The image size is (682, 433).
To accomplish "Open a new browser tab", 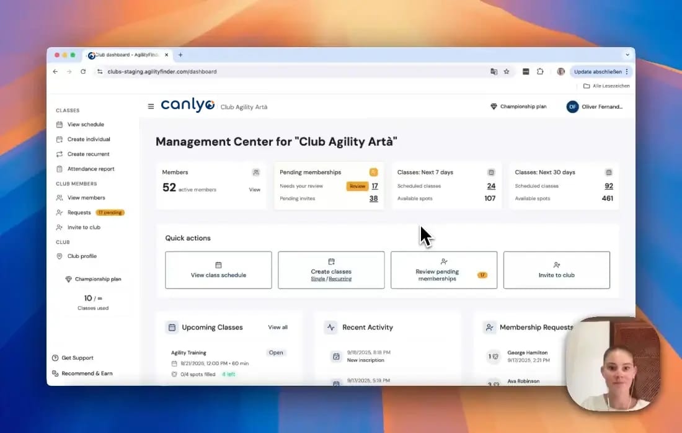I will tap(180, 55).
